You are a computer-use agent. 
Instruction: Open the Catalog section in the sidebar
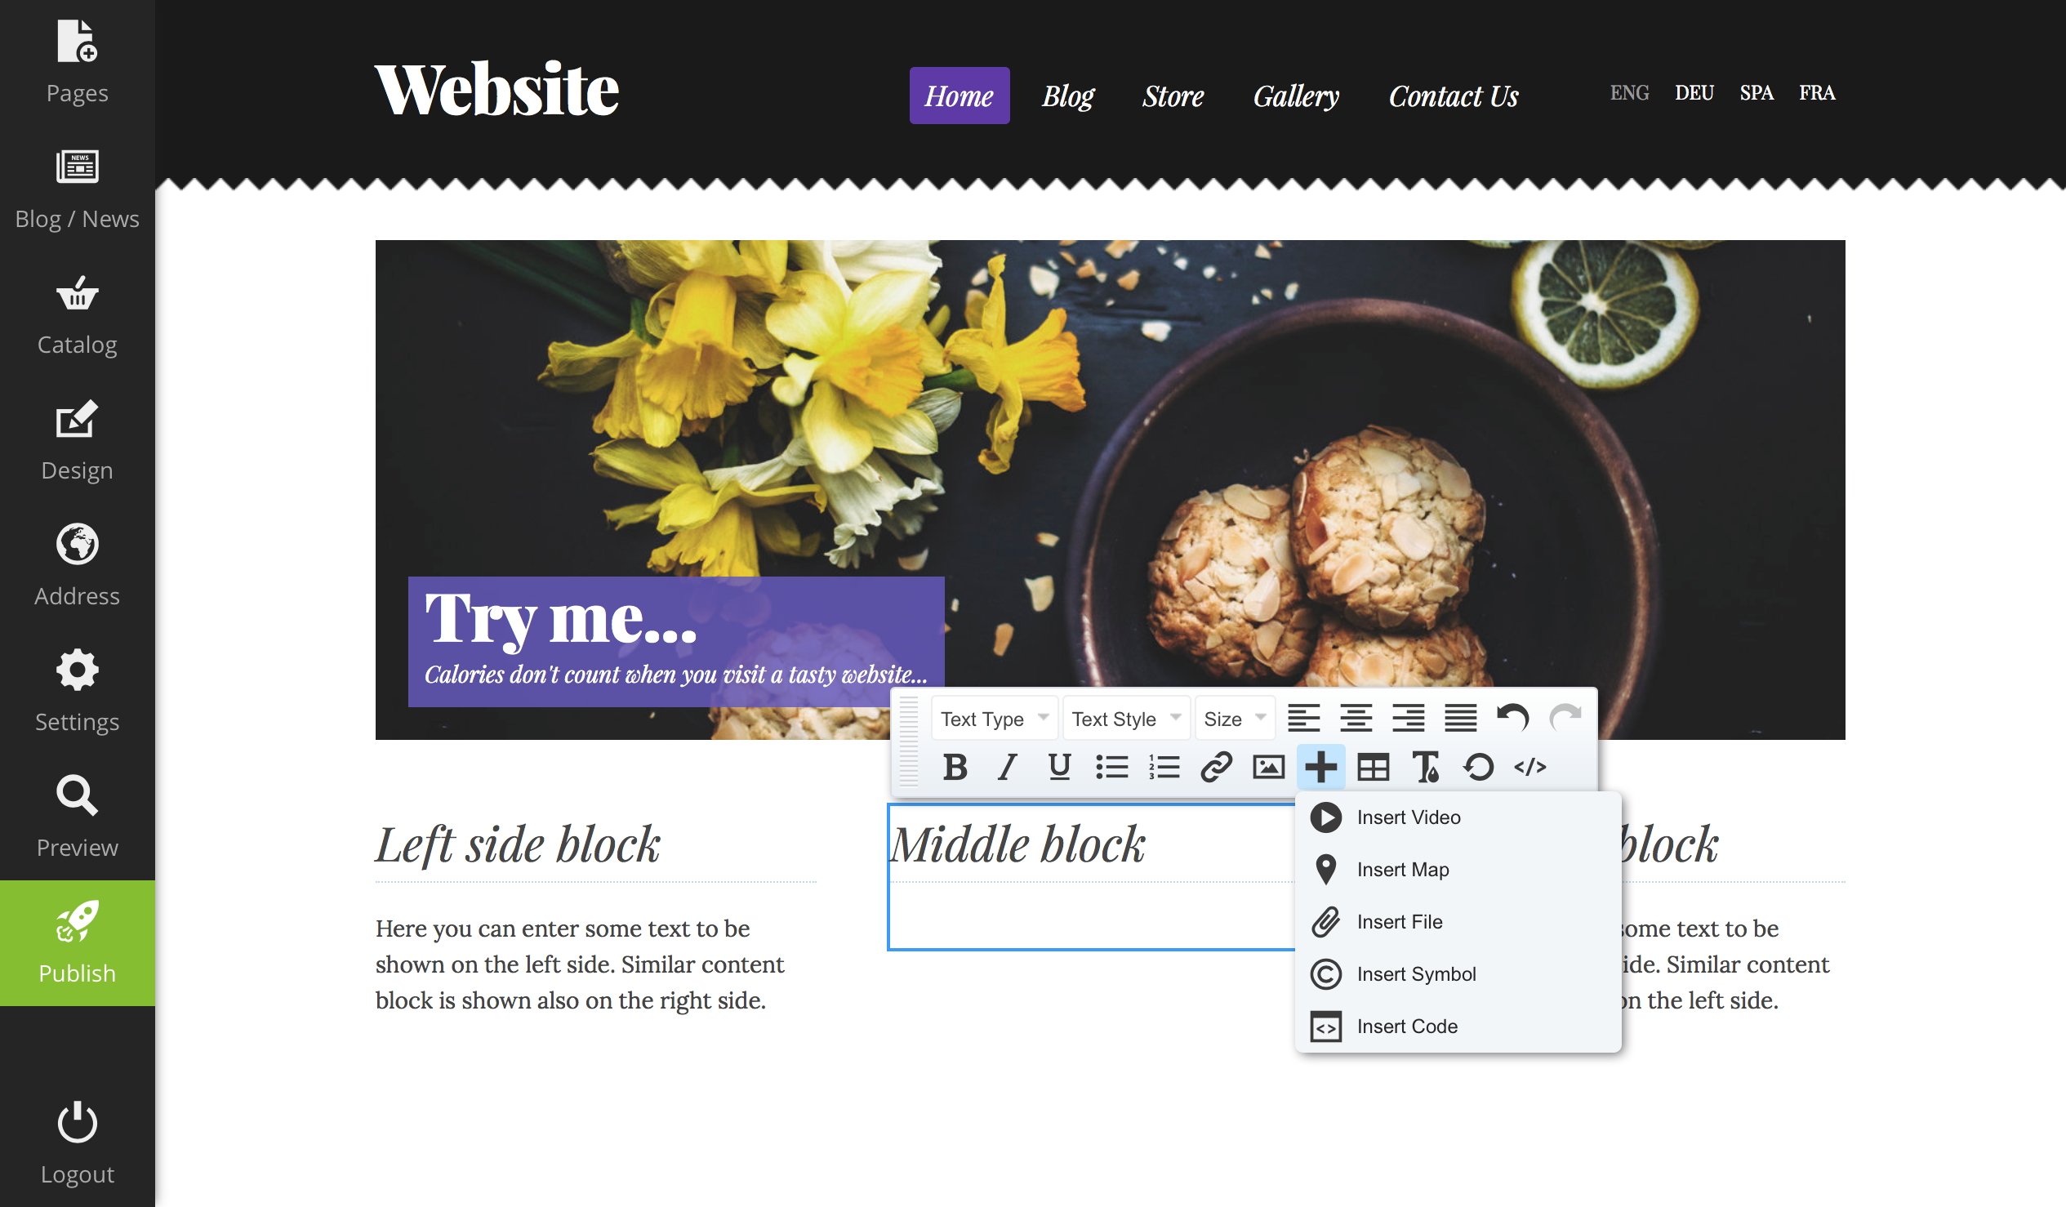point(77,316)
